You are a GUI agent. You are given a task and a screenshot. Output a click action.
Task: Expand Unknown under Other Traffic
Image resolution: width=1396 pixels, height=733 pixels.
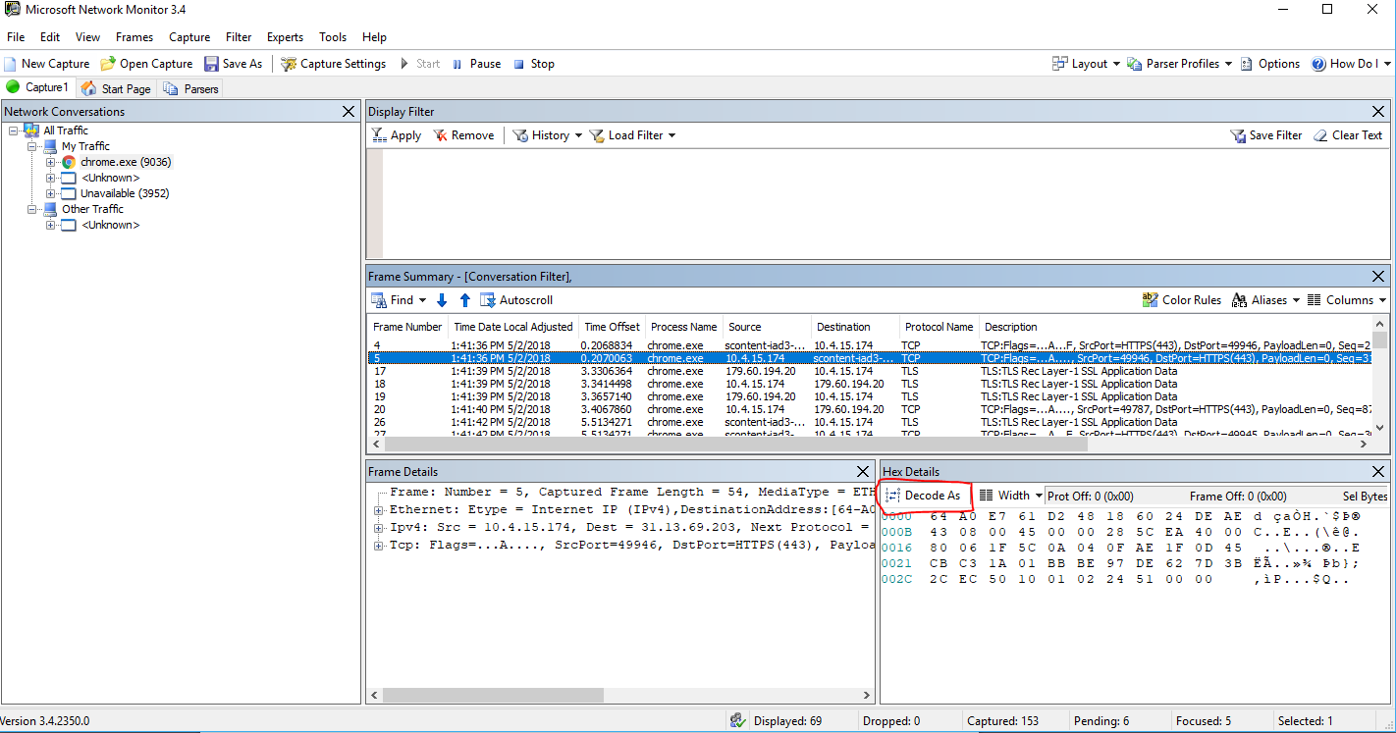pos(51,225)
